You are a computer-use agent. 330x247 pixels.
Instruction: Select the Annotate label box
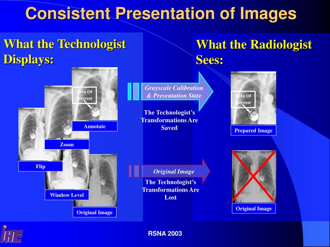[95, 126]
